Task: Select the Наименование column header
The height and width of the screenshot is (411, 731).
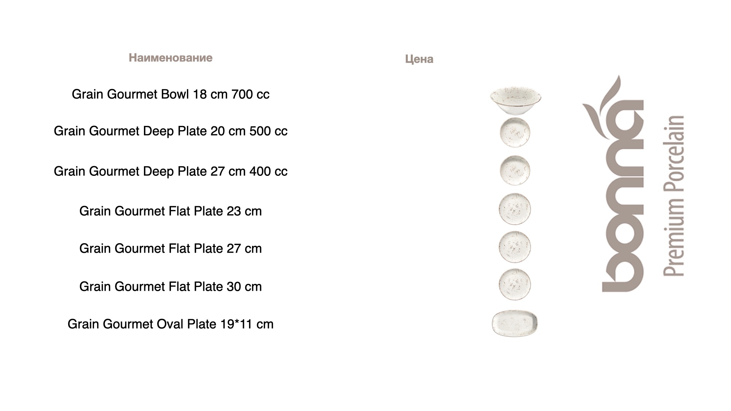Action: (x=171, y=58)
